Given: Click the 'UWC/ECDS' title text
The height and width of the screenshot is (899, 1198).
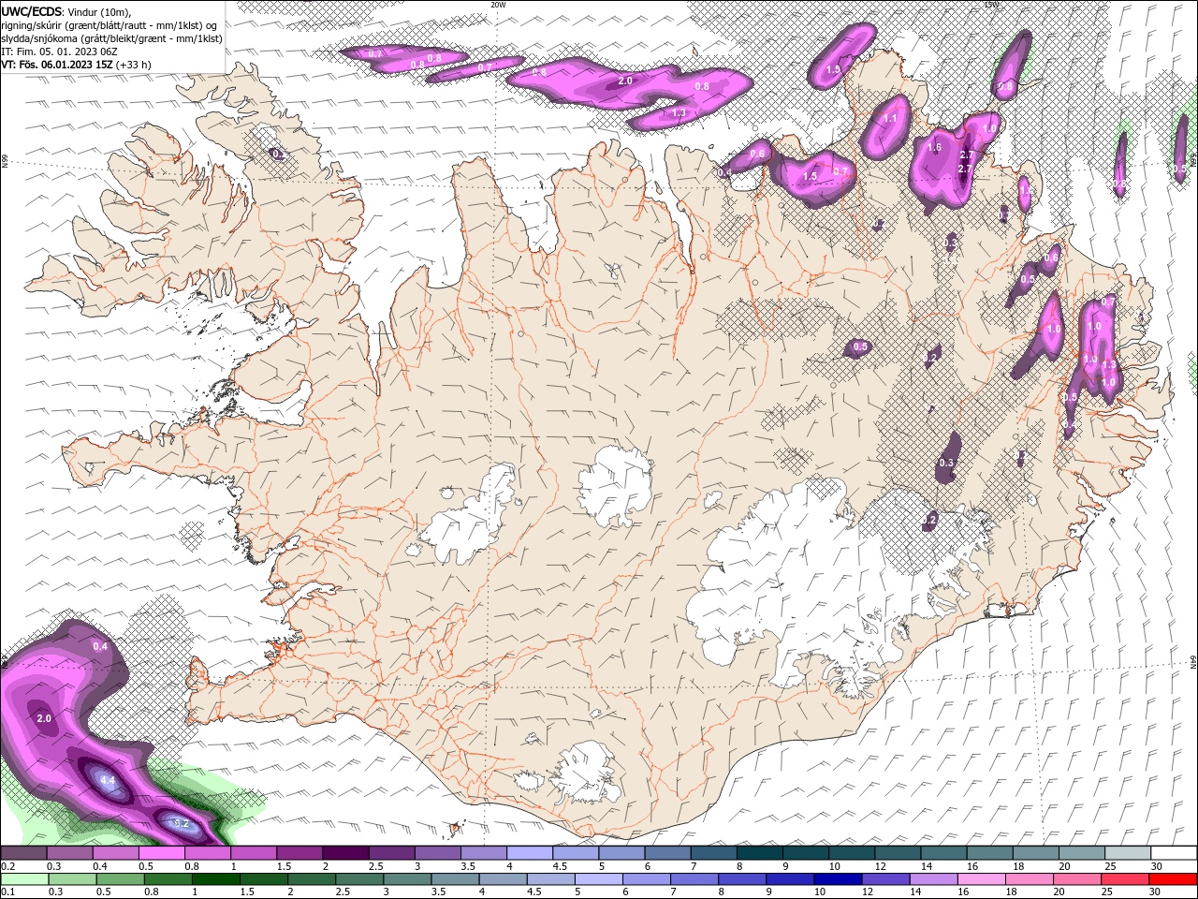Looking at the screenshot, I should click(32, 11).
